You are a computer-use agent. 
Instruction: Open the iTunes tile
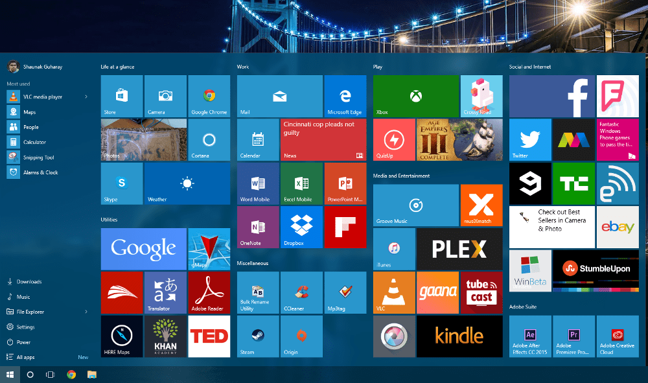click(394, 249)
